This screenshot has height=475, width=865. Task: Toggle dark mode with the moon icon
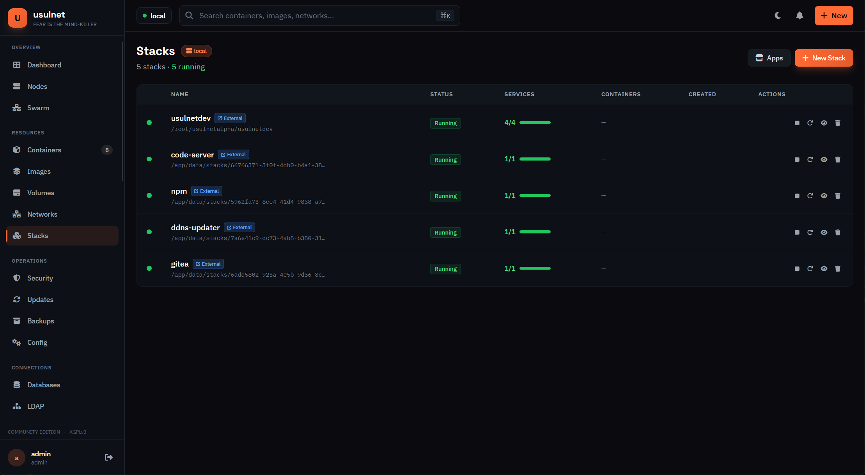tap(778, 16)
